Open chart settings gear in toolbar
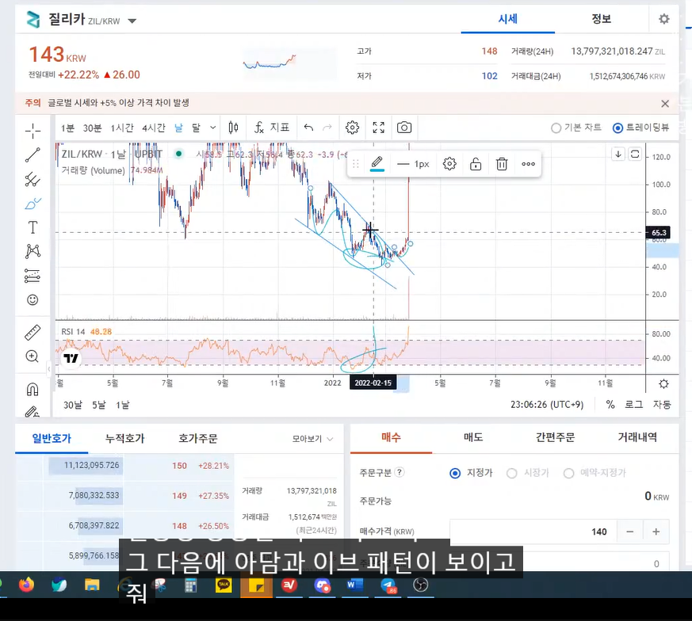Viewport: 692px width, 621px height. [352, 128]
